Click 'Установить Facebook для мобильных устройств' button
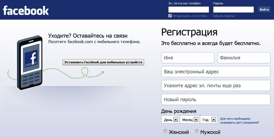 tap(103, 62)
